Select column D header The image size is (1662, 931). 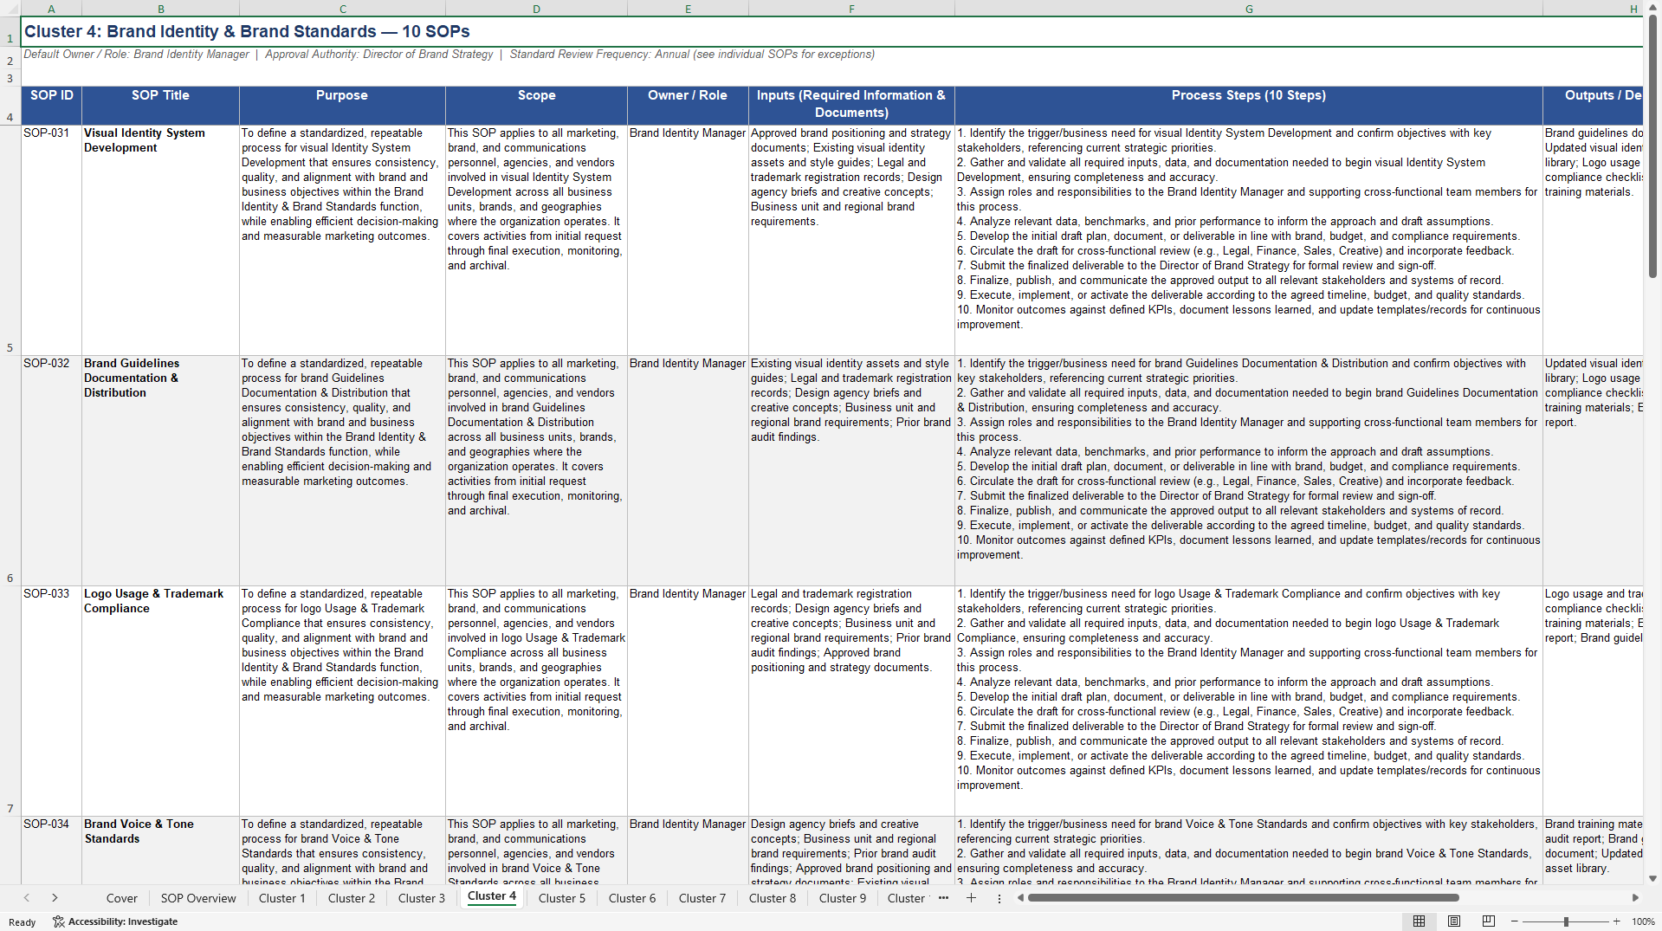click(536, 9)
